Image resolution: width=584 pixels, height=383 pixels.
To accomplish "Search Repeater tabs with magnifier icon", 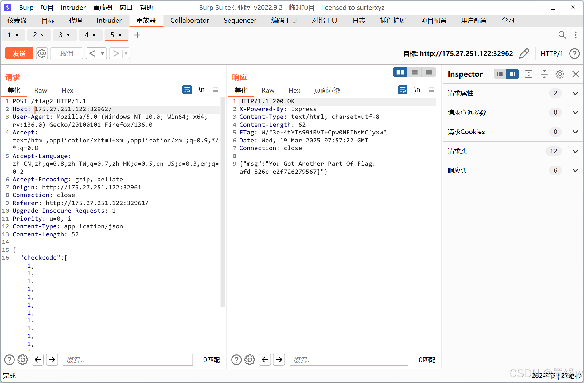I will 562,35.
